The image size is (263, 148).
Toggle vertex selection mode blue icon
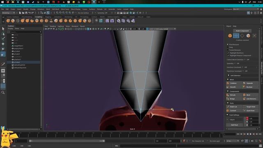[236, 36]
